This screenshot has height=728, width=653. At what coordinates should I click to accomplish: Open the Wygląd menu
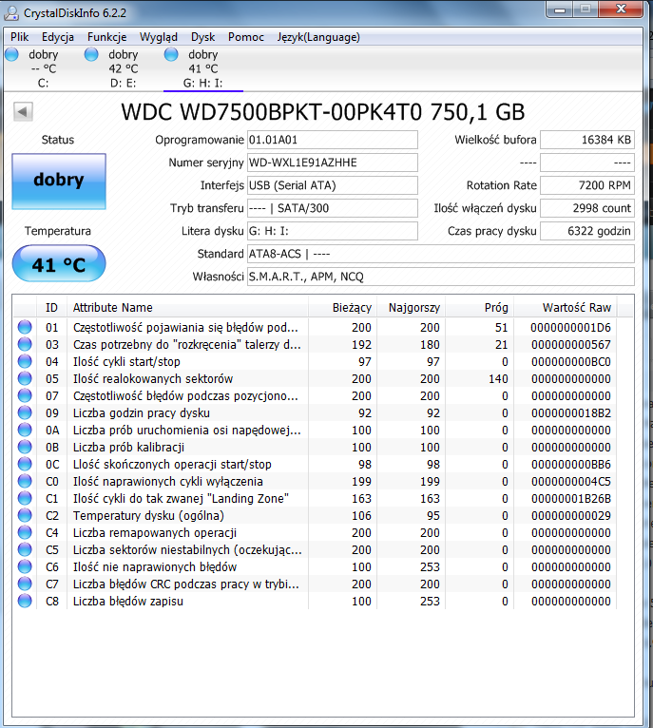(x=159, y=37)
